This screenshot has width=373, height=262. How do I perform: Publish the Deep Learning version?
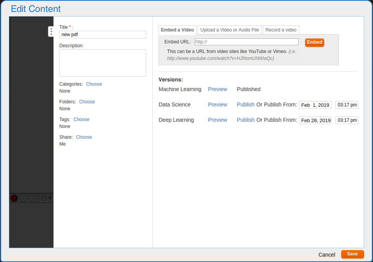pos(246,120)
